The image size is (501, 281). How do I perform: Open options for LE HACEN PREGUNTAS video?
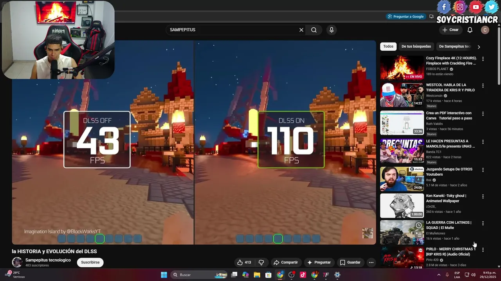click(483, 142)
